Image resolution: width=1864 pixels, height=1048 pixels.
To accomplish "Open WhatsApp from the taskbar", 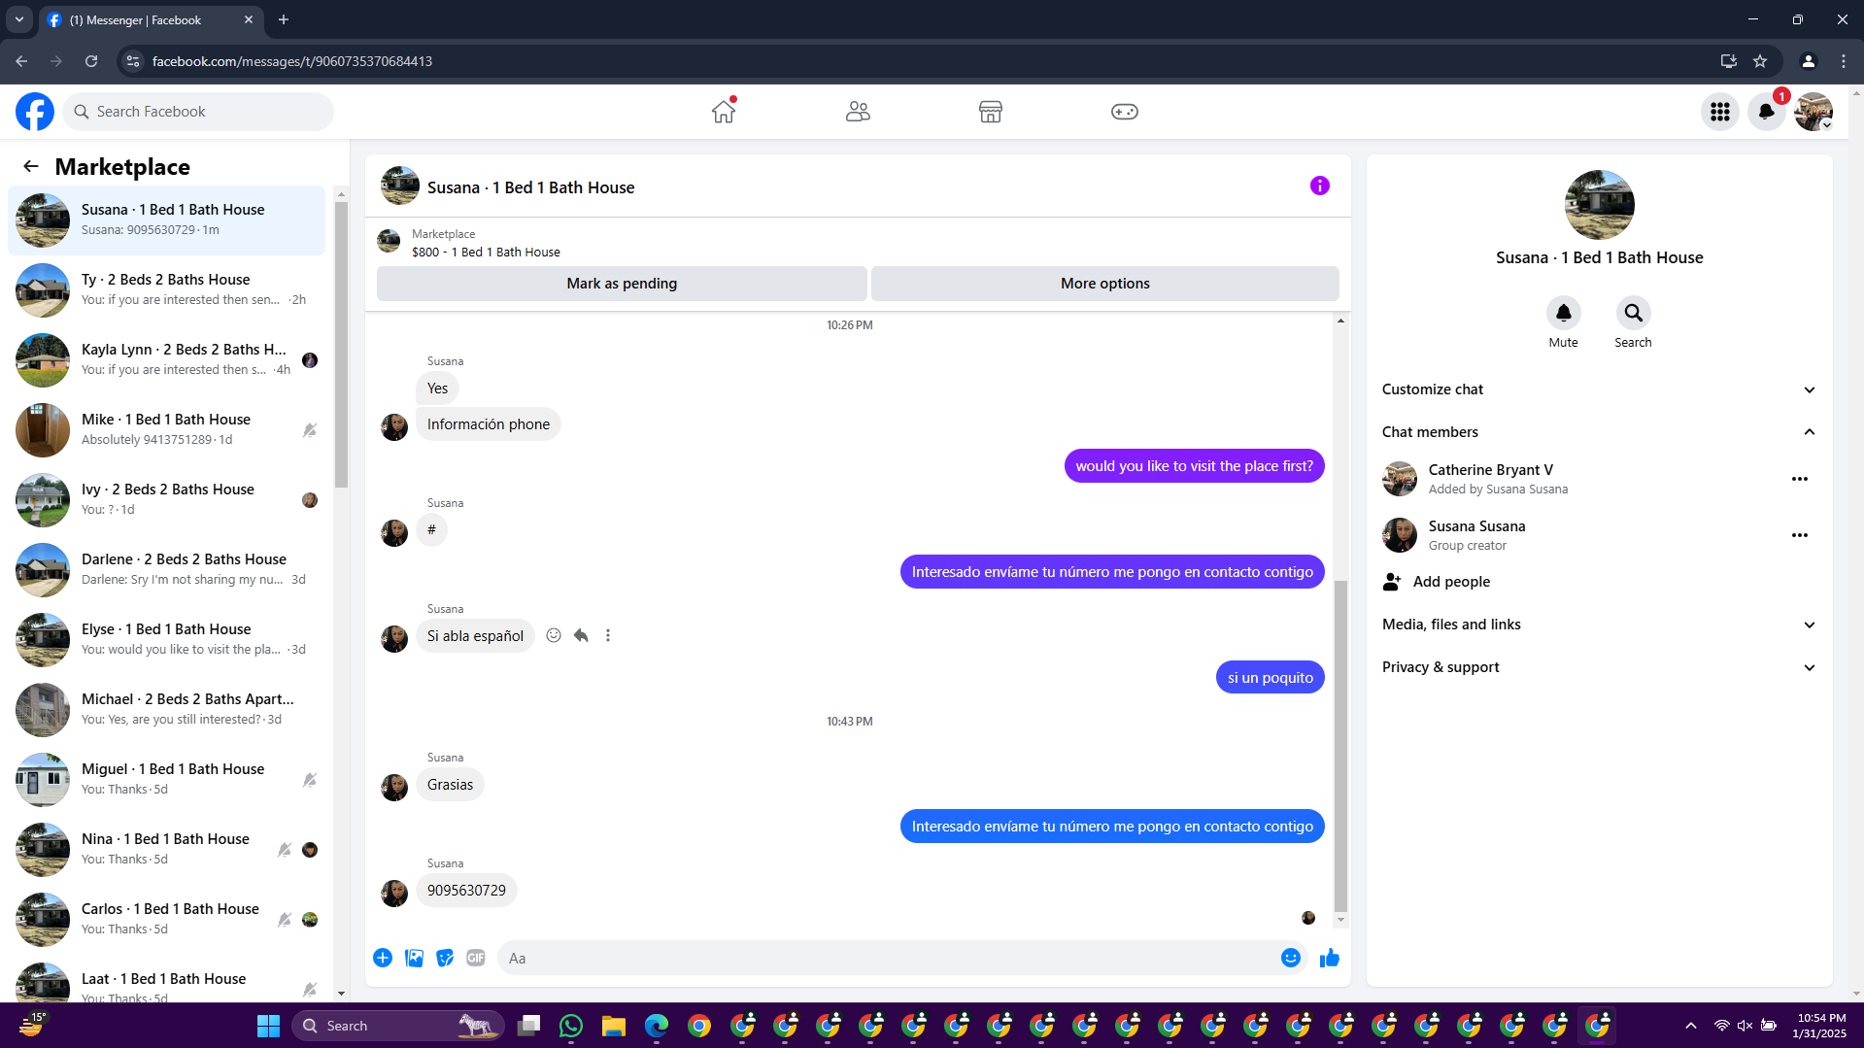I will [x=571, y=1026].
